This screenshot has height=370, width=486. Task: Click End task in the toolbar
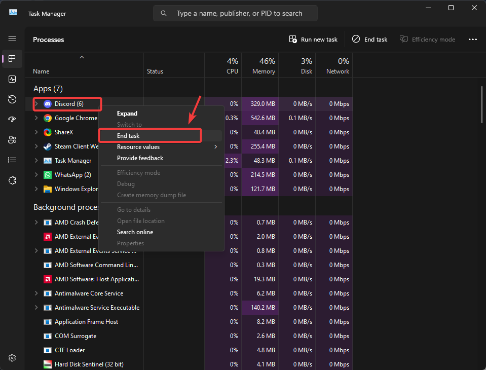pyautogui.click(x=370, y=40)
